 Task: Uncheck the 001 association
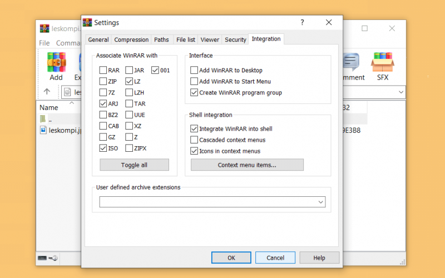tap(155, 70)
